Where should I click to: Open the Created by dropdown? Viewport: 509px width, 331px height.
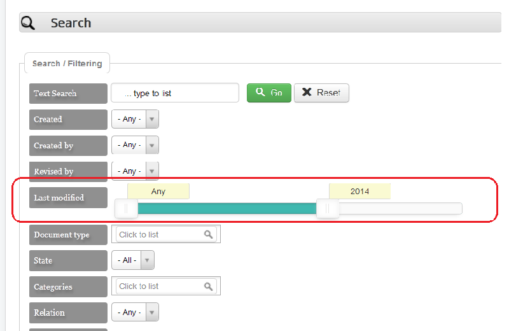coord(135,145)
